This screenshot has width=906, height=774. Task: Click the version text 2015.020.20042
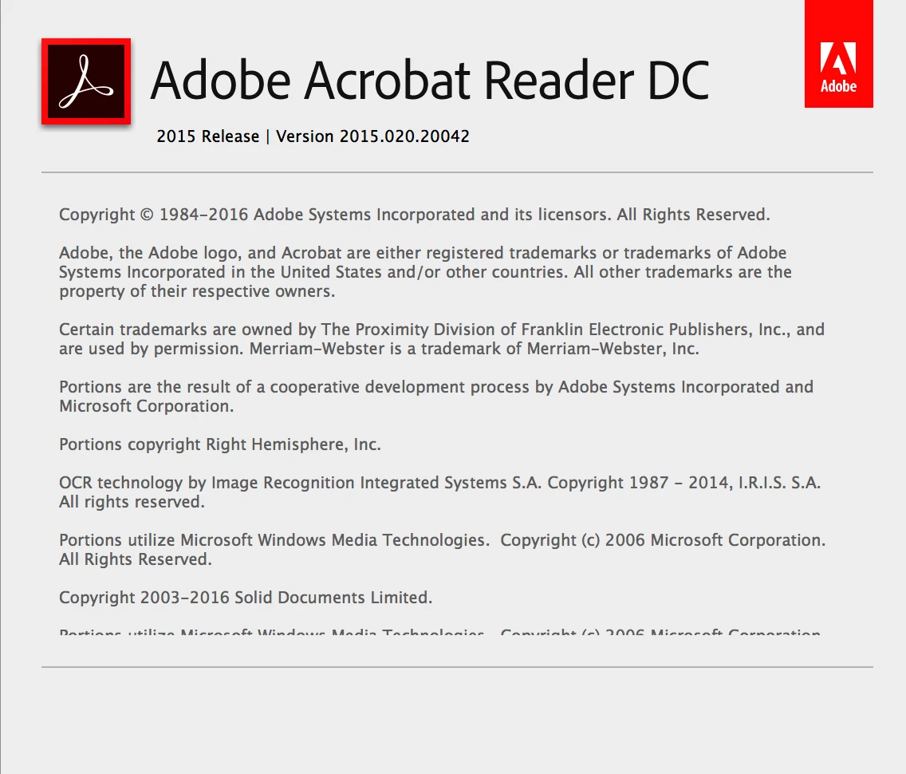point(404,136)
